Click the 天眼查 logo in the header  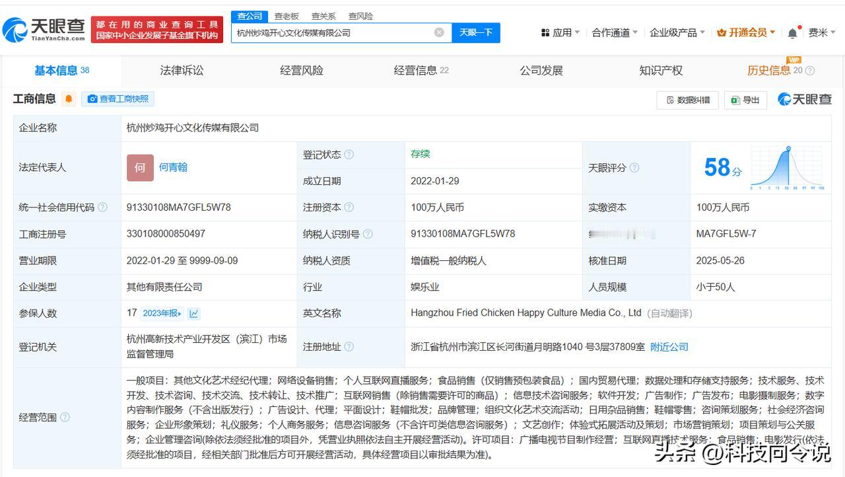44,29
